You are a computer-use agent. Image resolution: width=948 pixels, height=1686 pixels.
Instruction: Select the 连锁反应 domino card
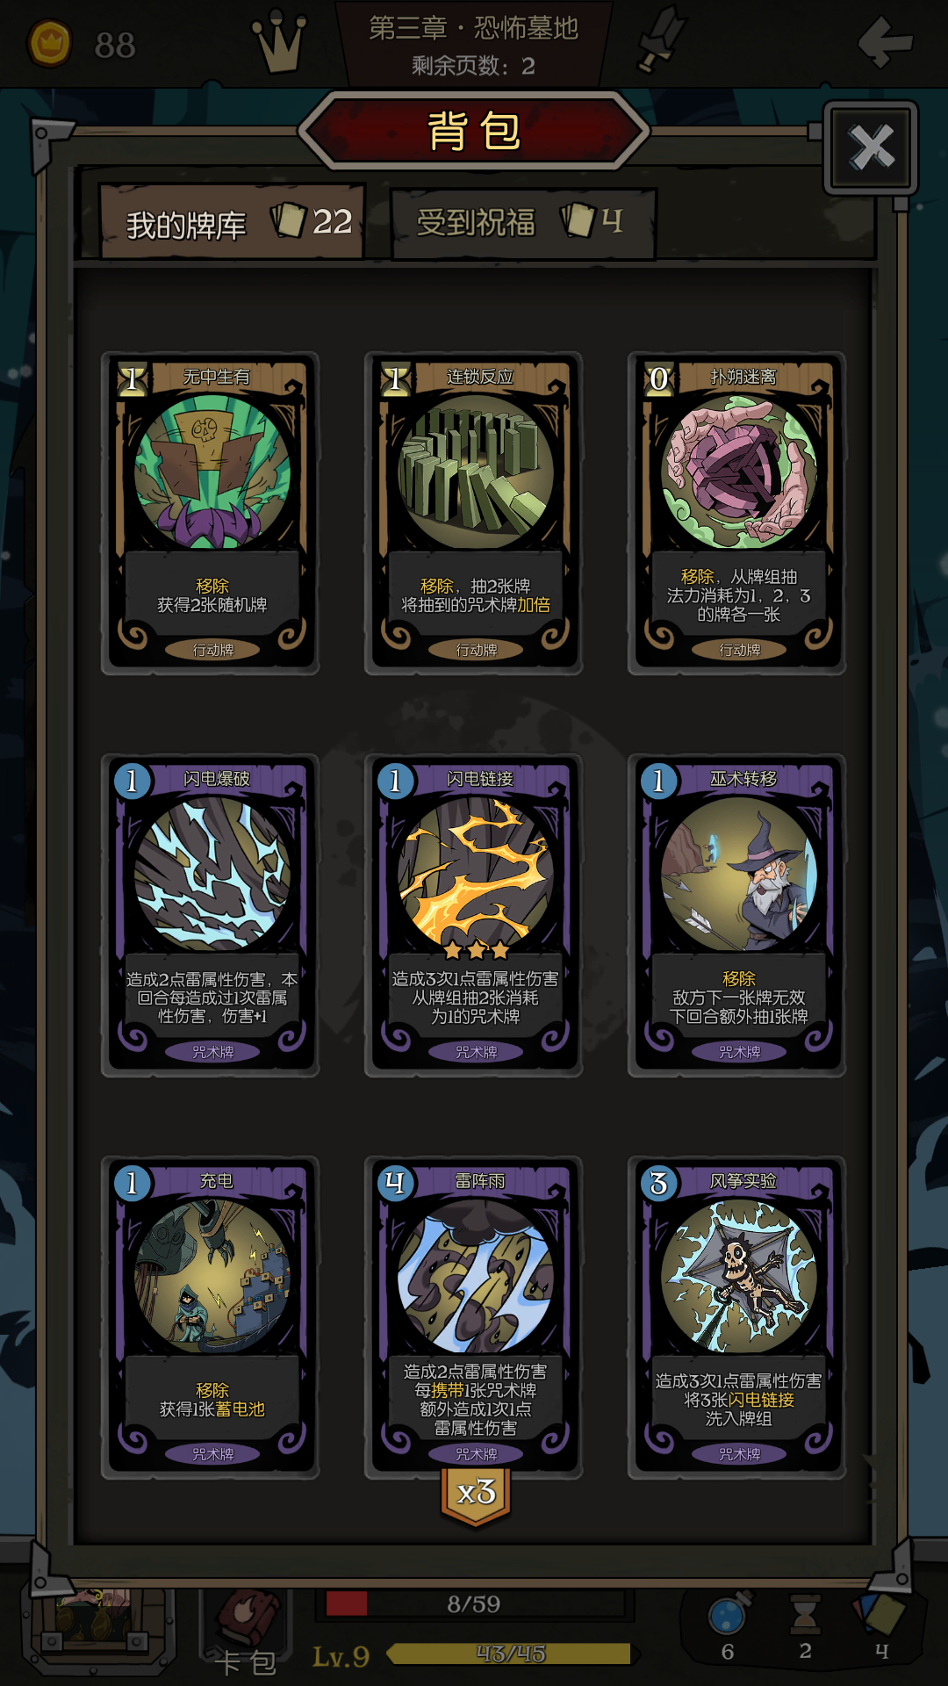(x=474, y=514)
